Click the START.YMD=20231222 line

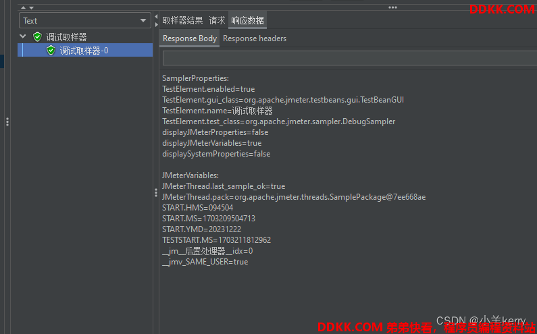pyautogui.click(x=201, y=229)
